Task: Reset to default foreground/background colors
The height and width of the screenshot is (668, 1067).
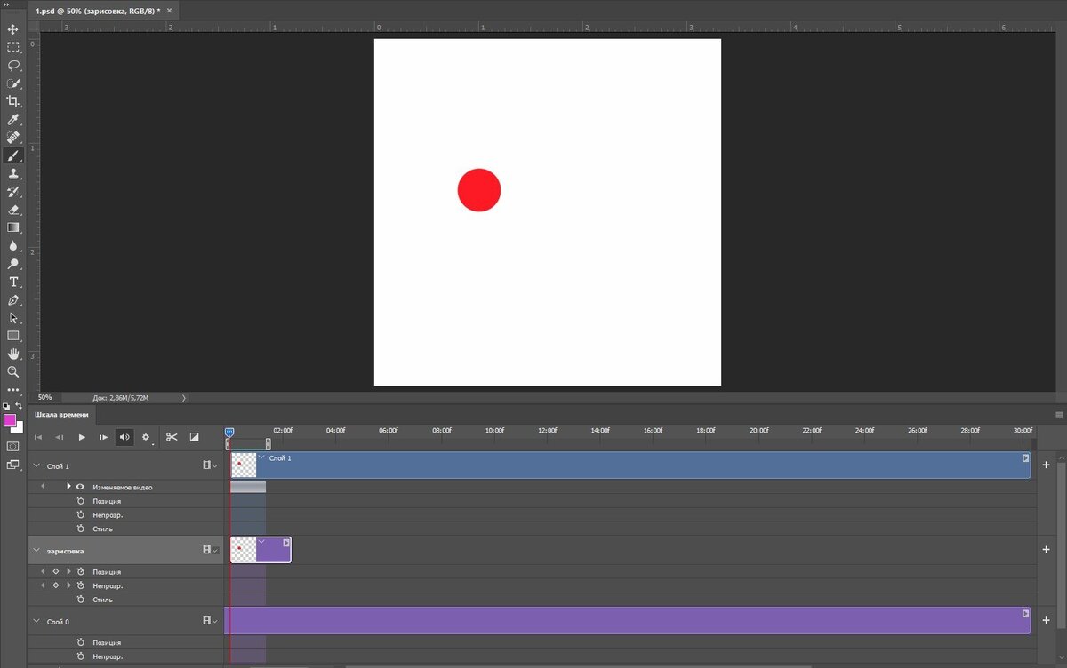Action: pos(6,406)
